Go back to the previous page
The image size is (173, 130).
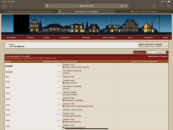11,6
